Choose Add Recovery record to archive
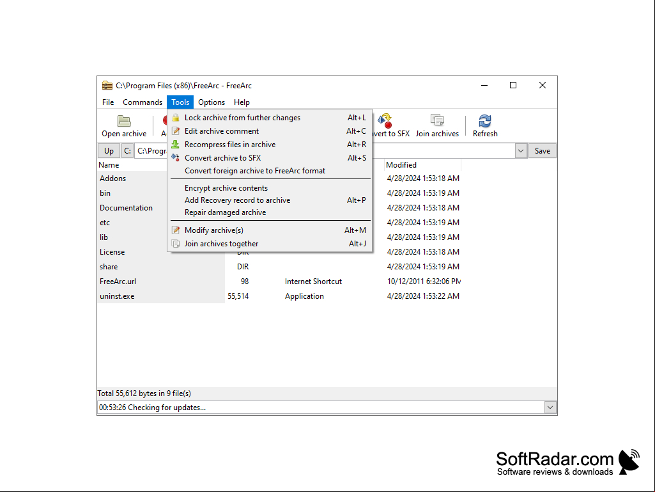Image resolution: width=655 pixels, height=492 pixels. (270, 200)
